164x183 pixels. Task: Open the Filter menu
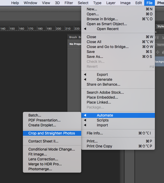point(69,3)
